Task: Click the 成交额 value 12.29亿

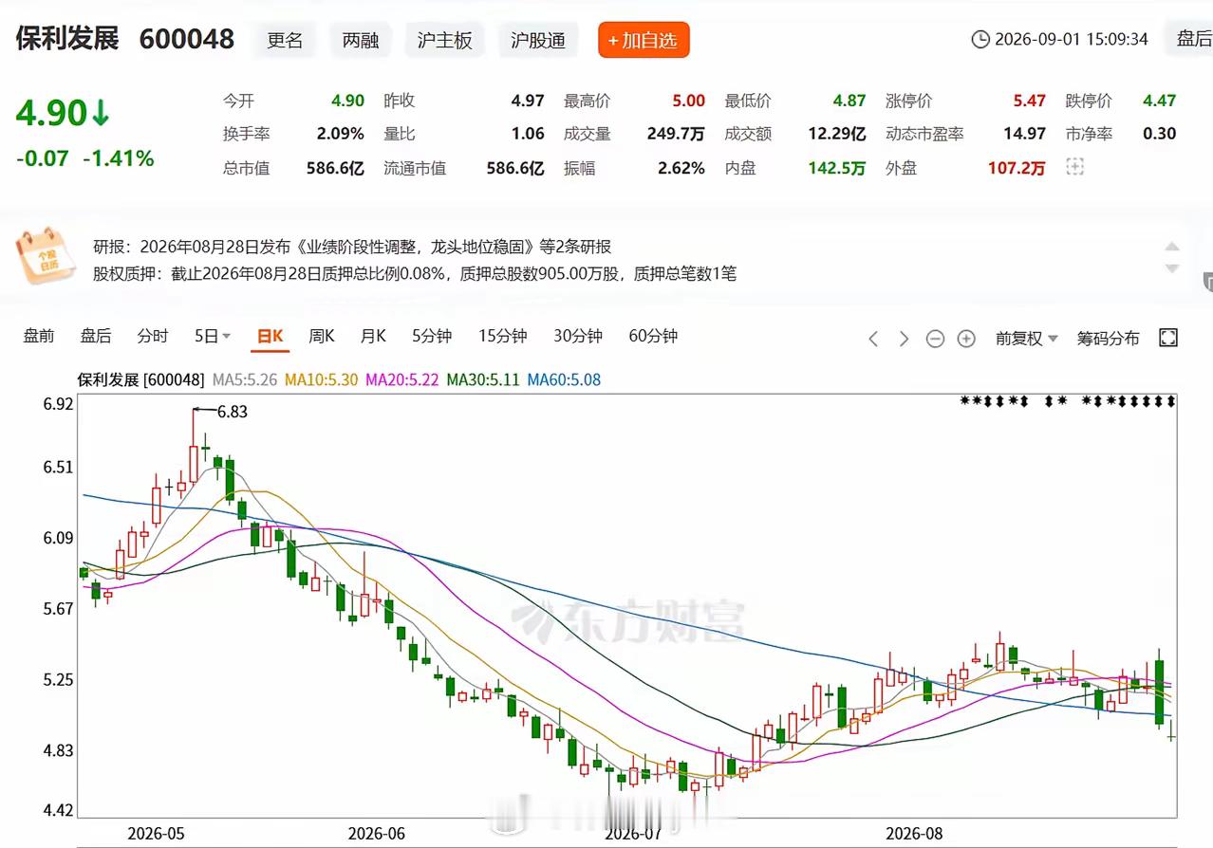Action: point(837,134)
